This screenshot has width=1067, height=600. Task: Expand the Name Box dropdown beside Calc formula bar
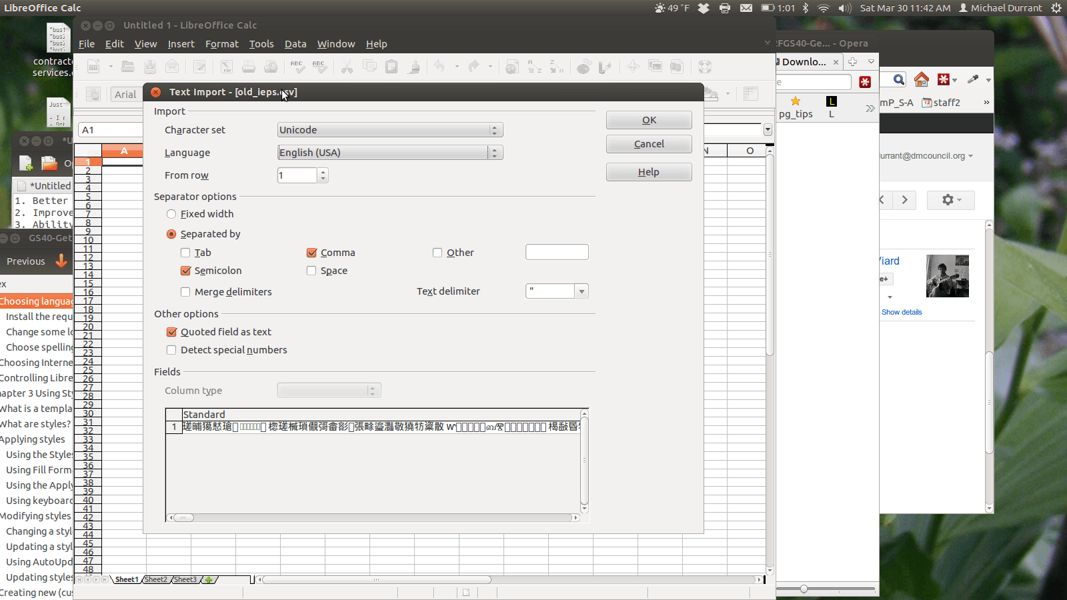click(x=768, y=129)
